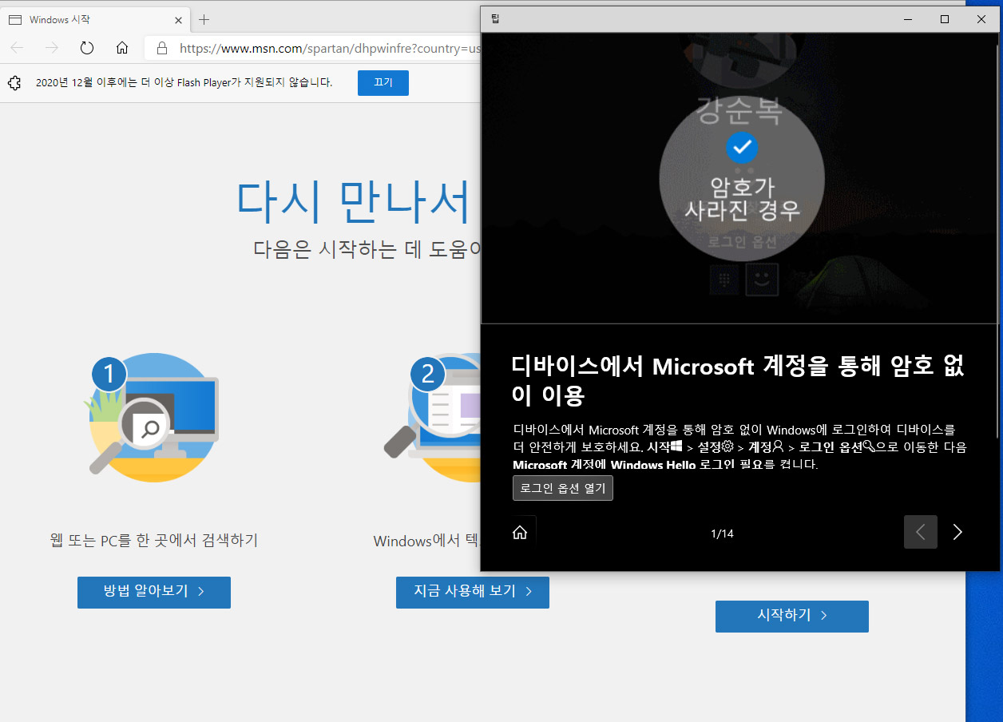
Task: Go to Tips home icon
Action: (520, 532)
